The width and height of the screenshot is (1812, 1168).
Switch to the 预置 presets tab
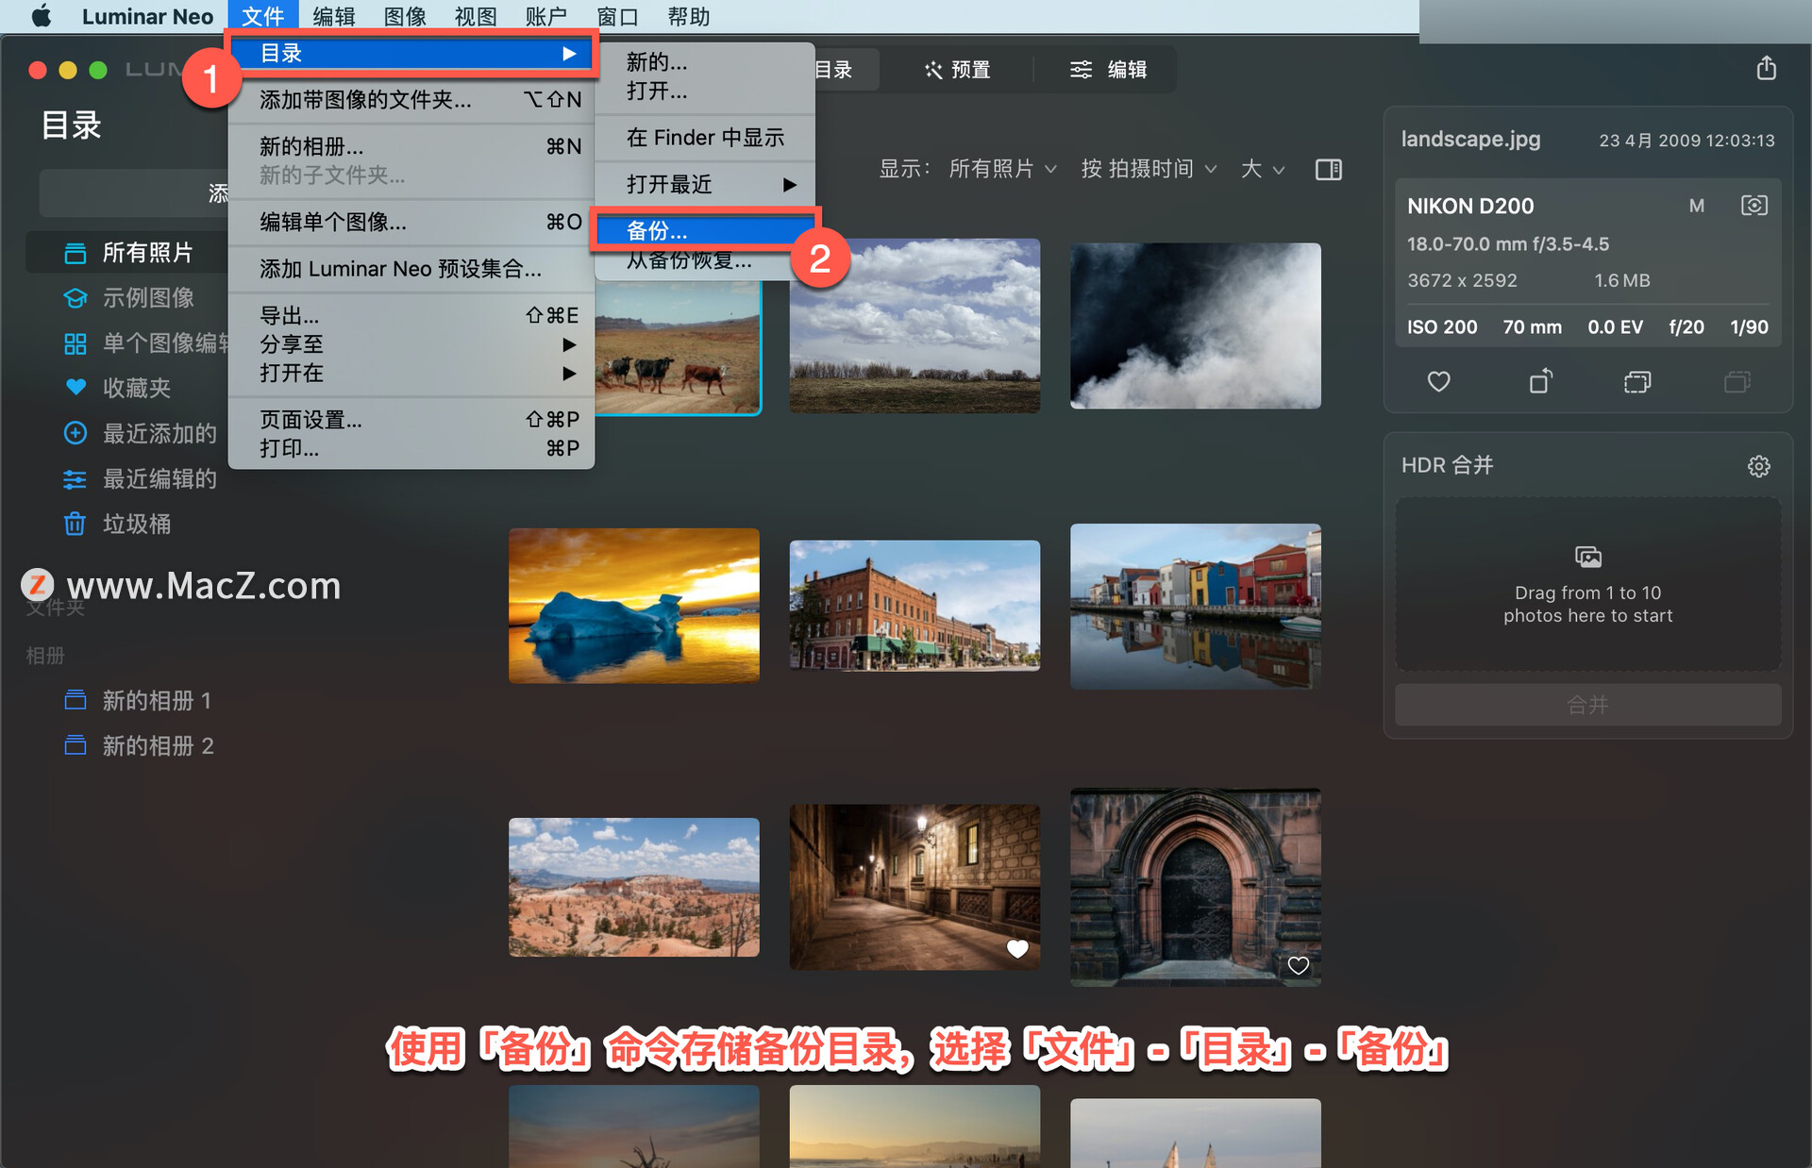pyautogui.click(x=958, y=70)
